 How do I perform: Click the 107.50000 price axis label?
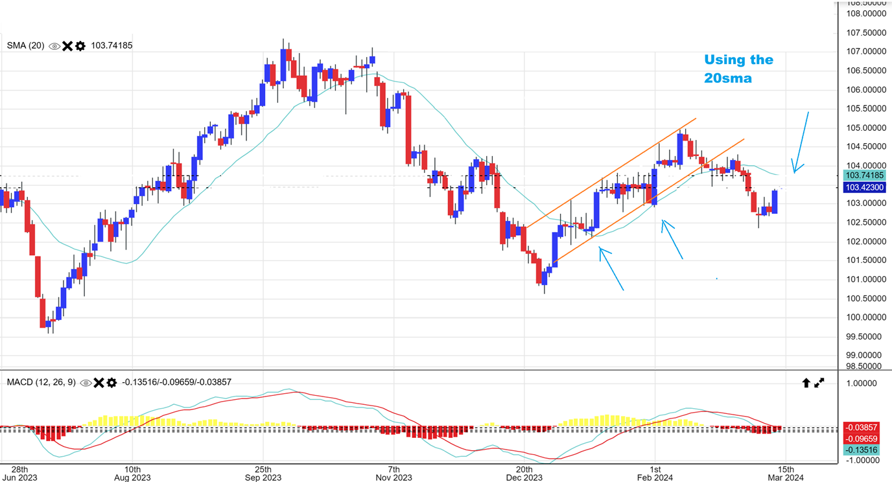click(867, 32)
